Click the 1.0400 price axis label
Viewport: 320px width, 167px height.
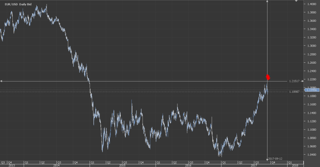[312, 155]
